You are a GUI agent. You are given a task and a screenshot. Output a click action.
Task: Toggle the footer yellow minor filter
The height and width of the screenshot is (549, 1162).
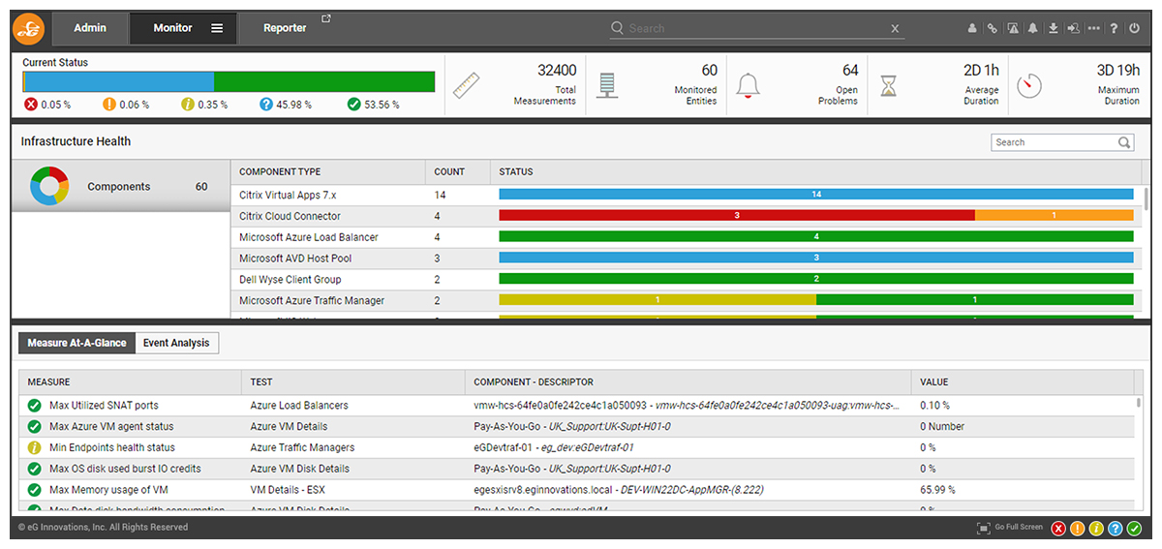1096,529
